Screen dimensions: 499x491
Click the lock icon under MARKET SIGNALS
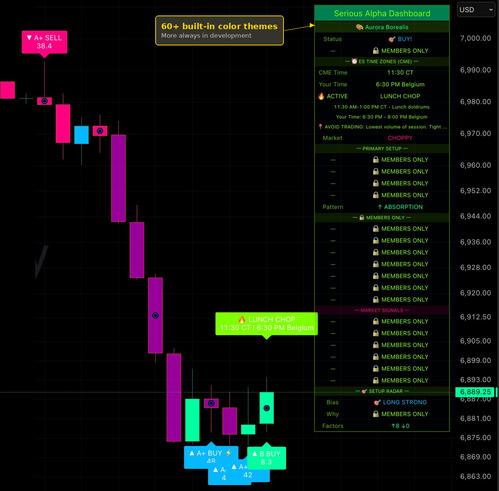coord(376,321)
